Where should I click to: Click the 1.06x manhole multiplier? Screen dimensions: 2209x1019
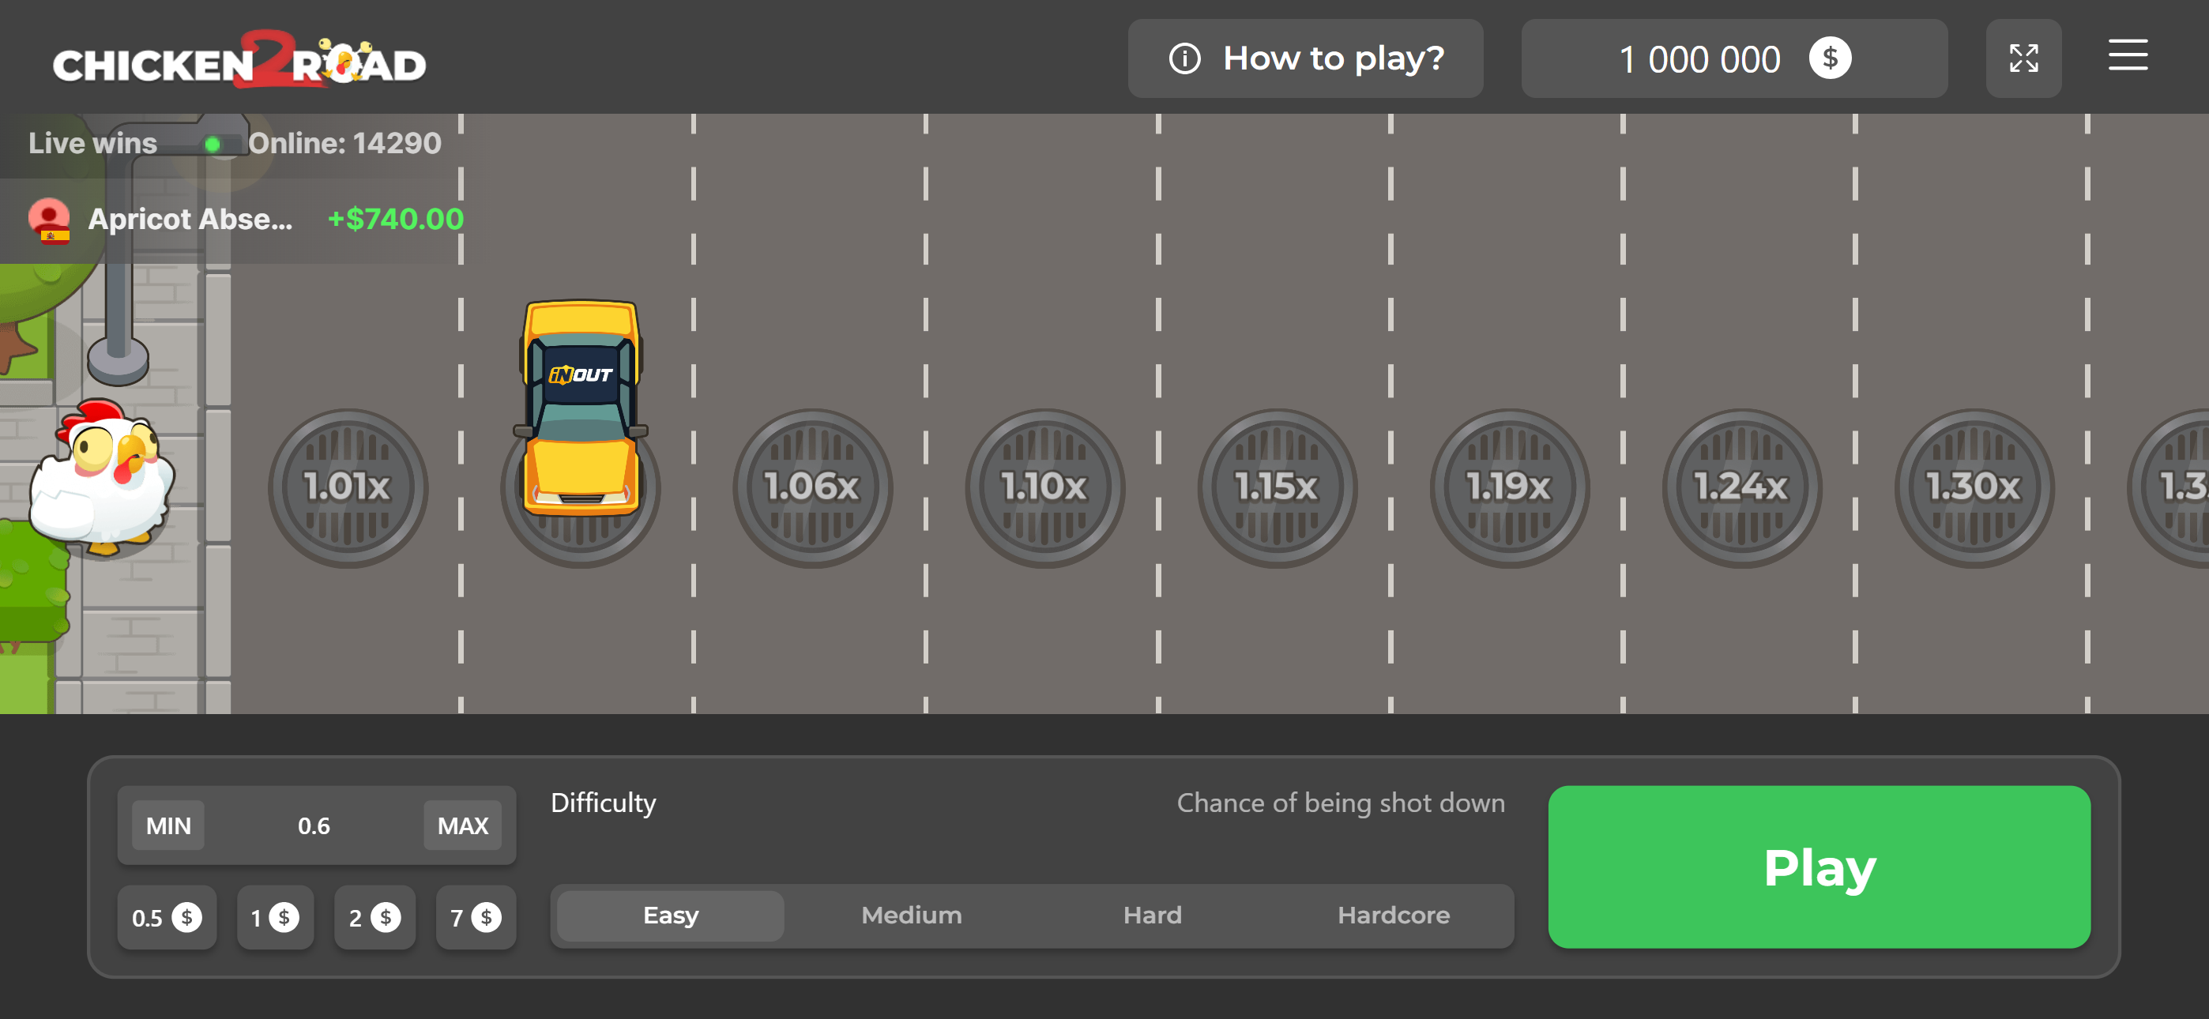[x=811, y=487]
